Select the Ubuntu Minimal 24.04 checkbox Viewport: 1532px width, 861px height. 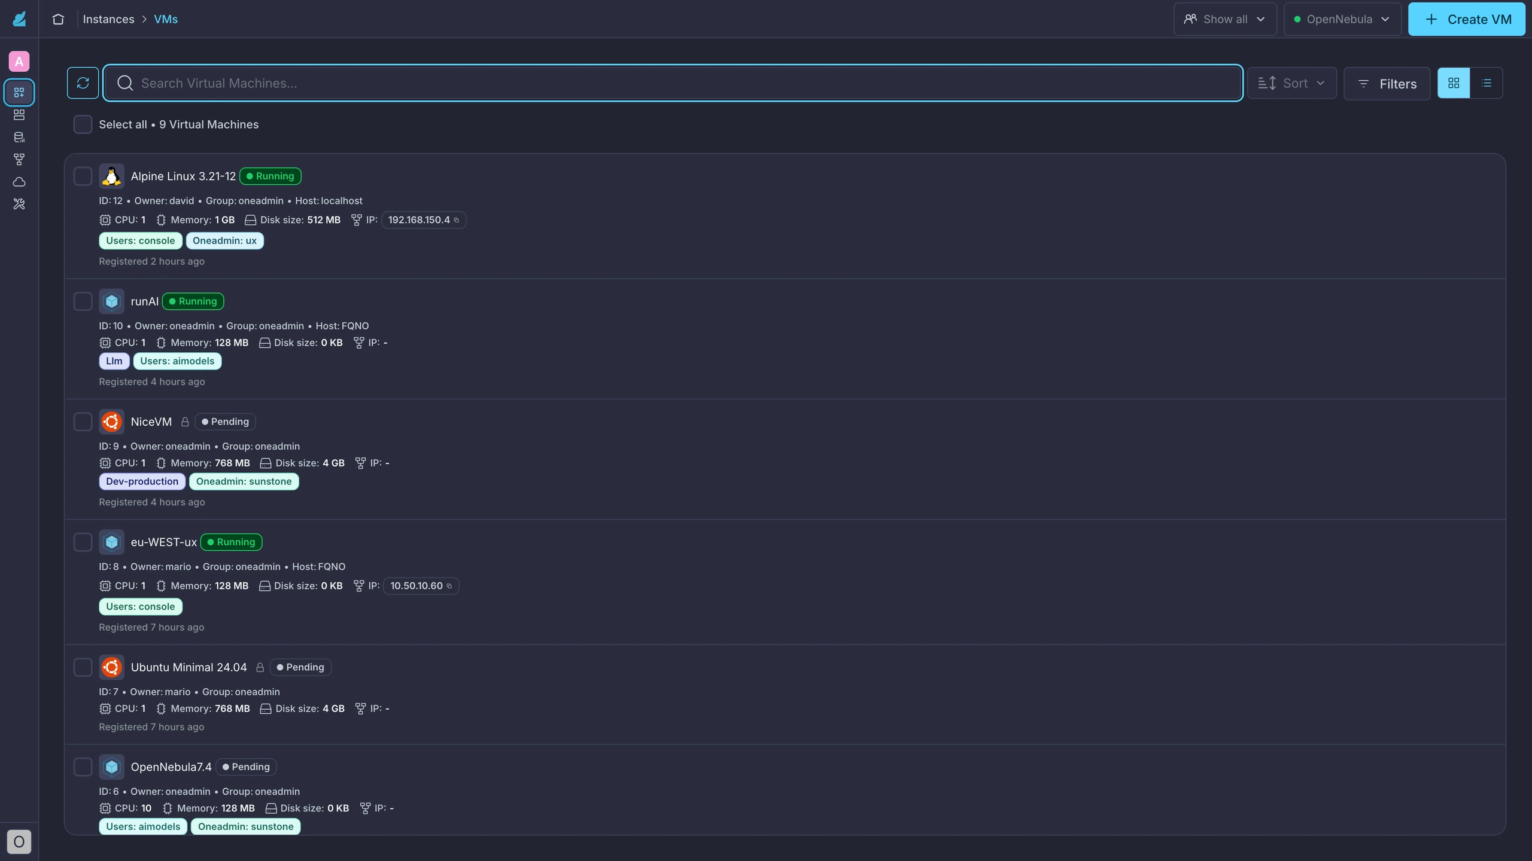(x=83, y=667)
